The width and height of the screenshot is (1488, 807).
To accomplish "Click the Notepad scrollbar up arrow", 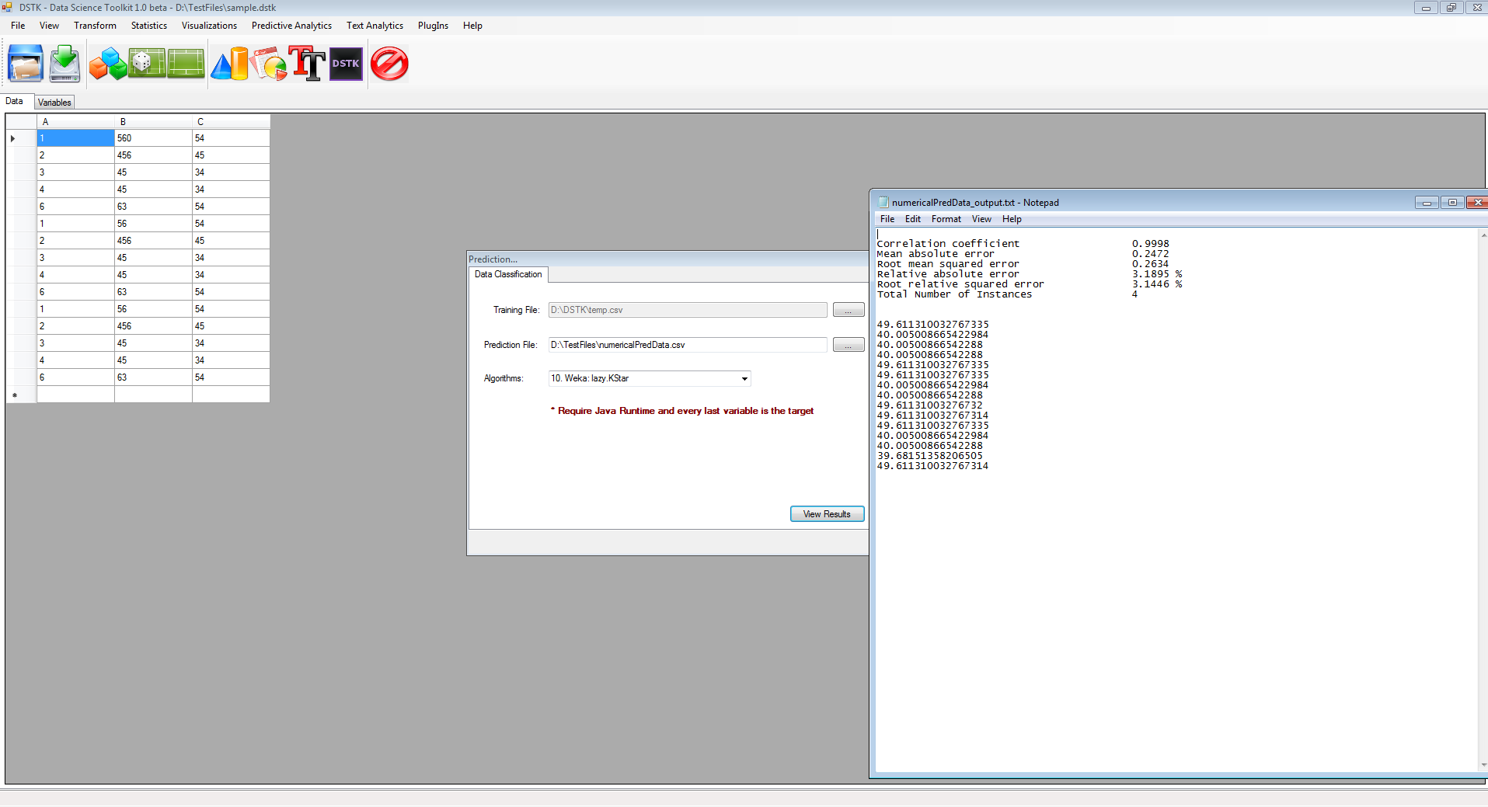I will [x=1483, y=235].
